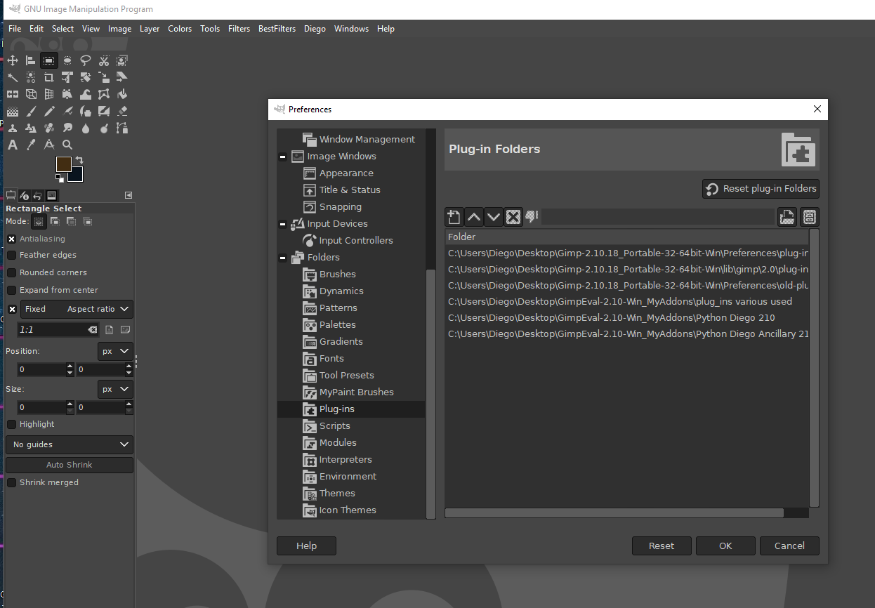Select the Gradient tool
875x608 pixels.
(x=13, y=111)
